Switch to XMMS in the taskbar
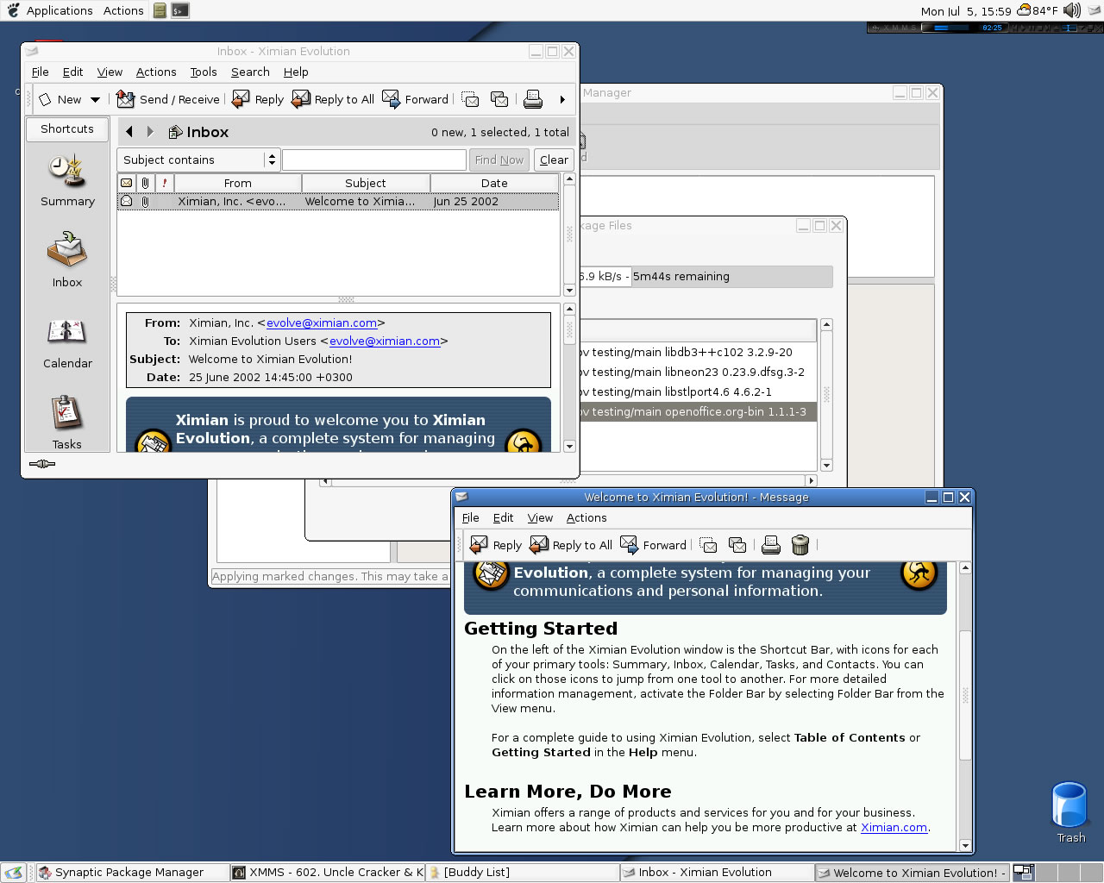 coord(328,873)
